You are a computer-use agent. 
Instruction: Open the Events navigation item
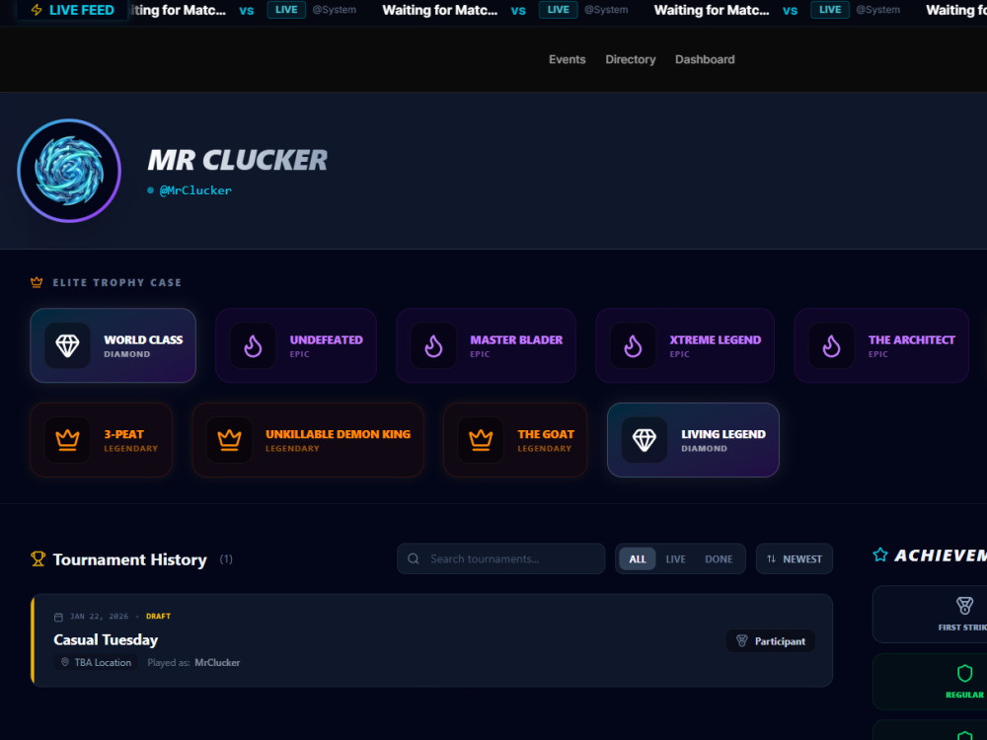pos(568,59)
